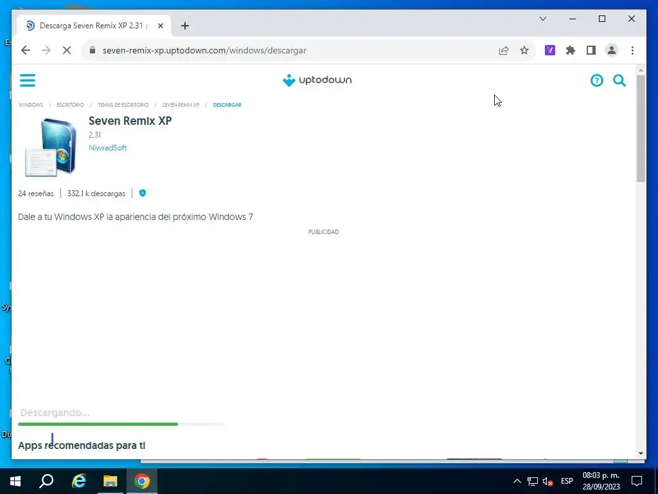
Task: Click the blue verified shield badge
Action: 143,193
